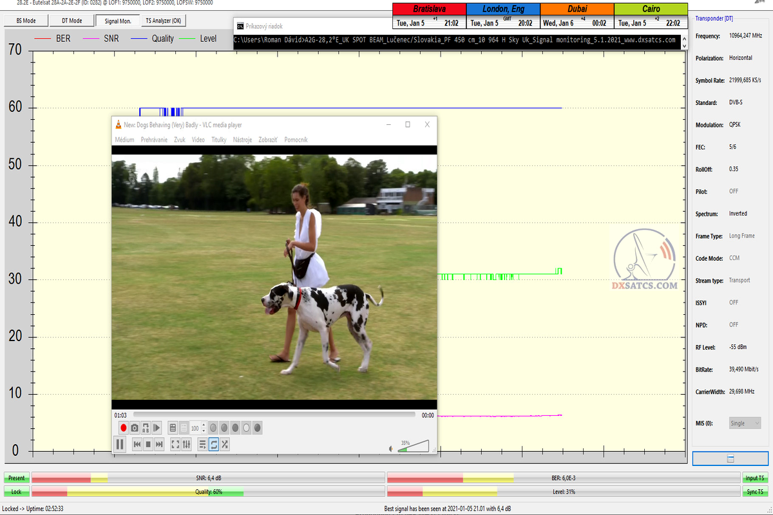The image size is (773, 515).
Task: Skip to next media in VLC
Action: tap(159, 444)
